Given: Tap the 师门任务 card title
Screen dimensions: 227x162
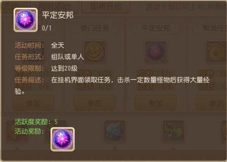Looking at the screenshot, I should pyautogui.click(x=95, y=28).
